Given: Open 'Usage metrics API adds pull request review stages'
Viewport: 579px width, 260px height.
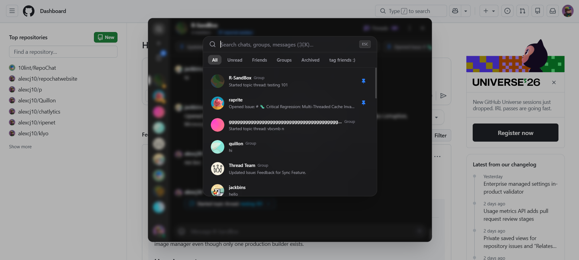Looking at the screenshot, I should pyautogui.click(x=516, y=215).
